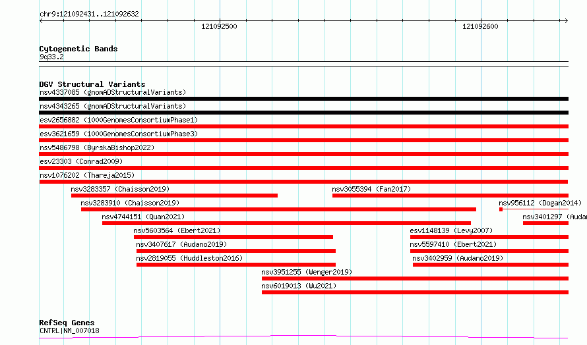The width and height of the screenshot is (587, 345).
Task: Click the red bar under nsv6019013
Action: coord(415,293)
